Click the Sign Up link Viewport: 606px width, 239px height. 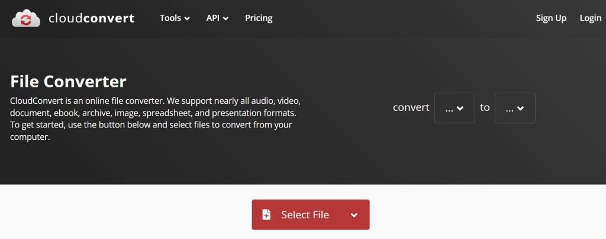point(551,18)
